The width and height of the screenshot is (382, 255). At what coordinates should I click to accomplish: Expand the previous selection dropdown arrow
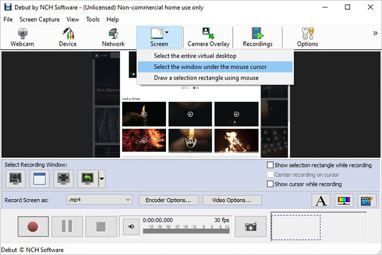102,179
